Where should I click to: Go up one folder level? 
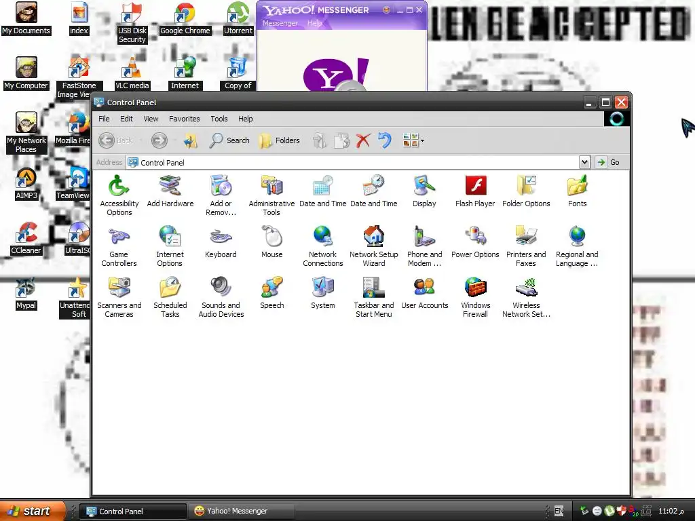click(191, 140)
